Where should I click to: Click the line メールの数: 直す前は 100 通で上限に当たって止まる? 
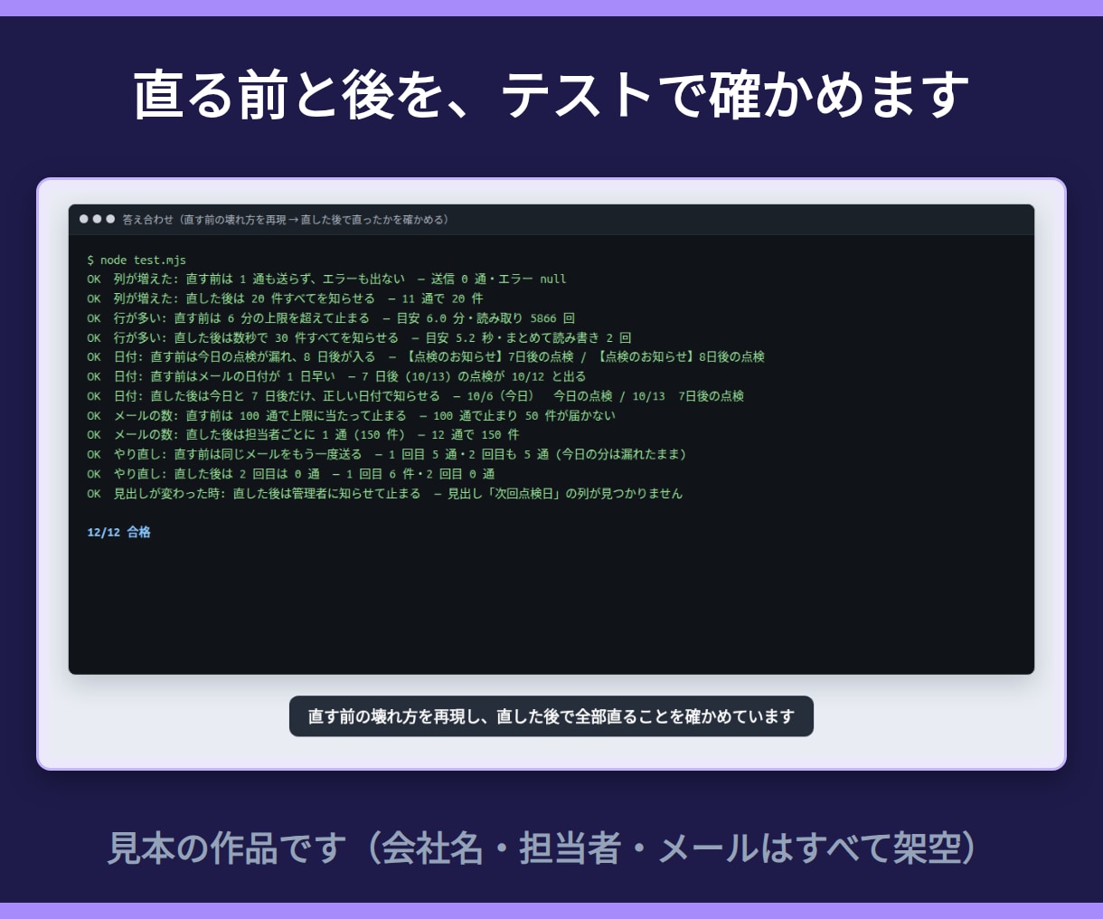[x=351, y=416]
